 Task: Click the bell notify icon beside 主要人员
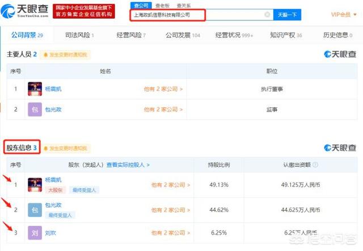point(45,55)
